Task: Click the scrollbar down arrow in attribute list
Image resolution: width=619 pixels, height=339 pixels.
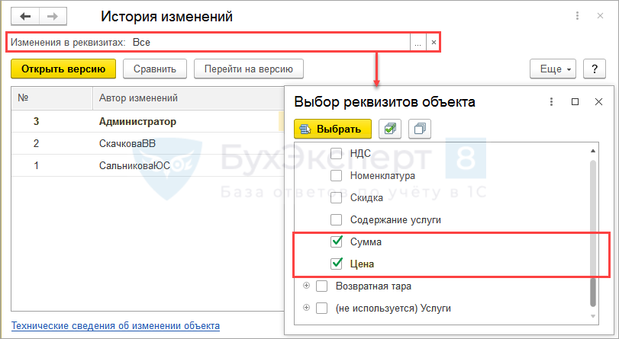Action: click(593, 316)
